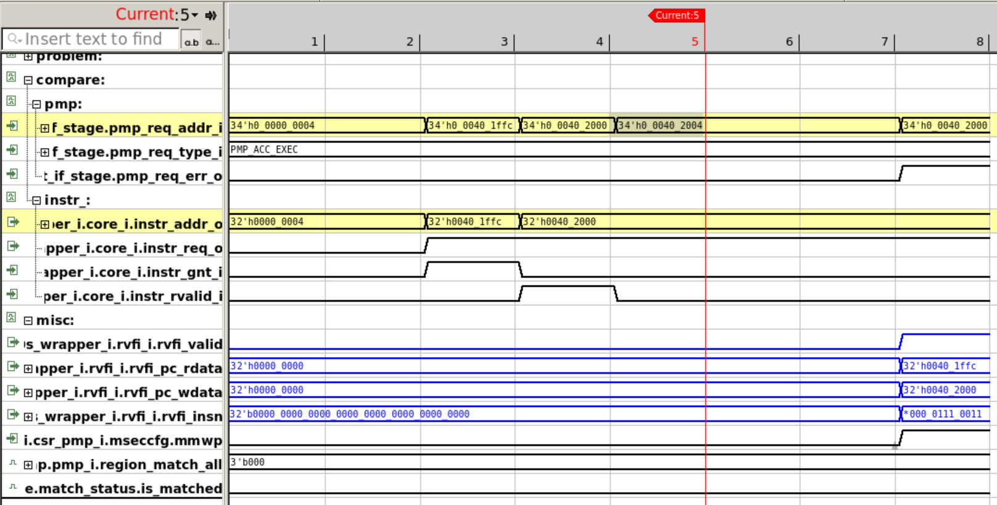
Task: Click output icon of rvfi_pc_rdata row
Action: 12,366
